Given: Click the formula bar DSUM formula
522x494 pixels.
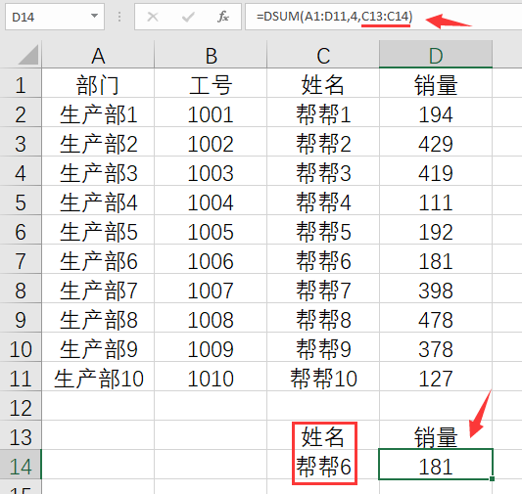Looking at the screenshot, I should point(334,17).
